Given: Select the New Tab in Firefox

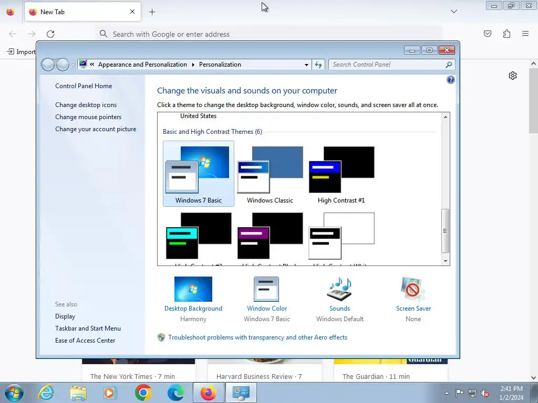Looking at the screenshot, I should (x=82, y=12).
